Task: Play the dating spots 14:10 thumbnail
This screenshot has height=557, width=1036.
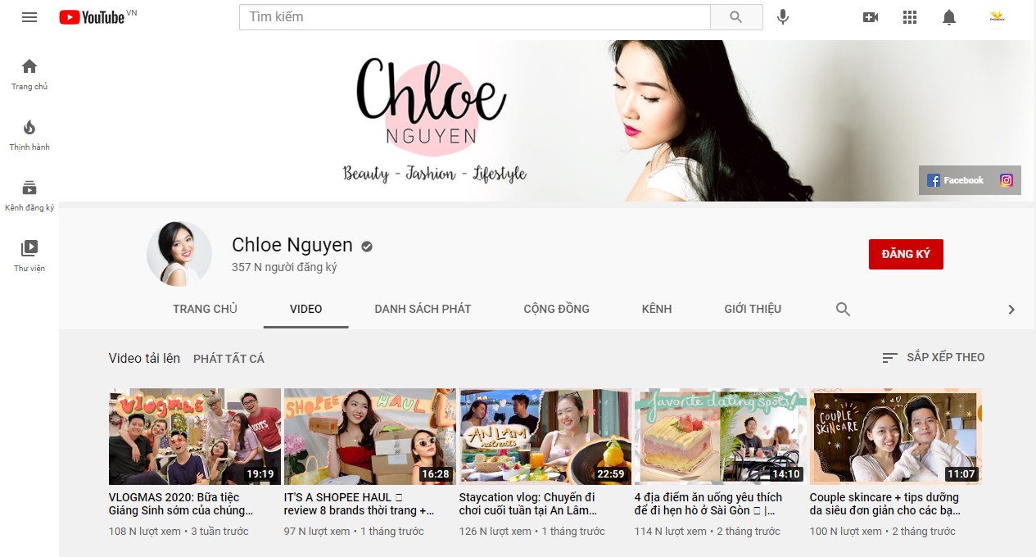Action: point(721,437)
